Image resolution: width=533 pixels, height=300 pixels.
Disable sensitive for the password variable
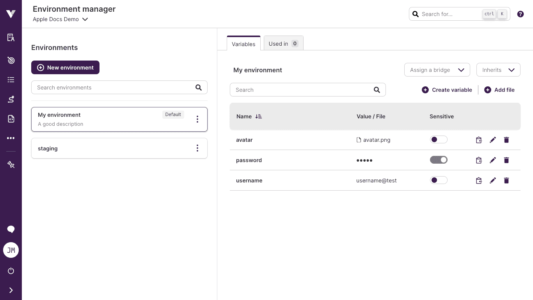439,160
